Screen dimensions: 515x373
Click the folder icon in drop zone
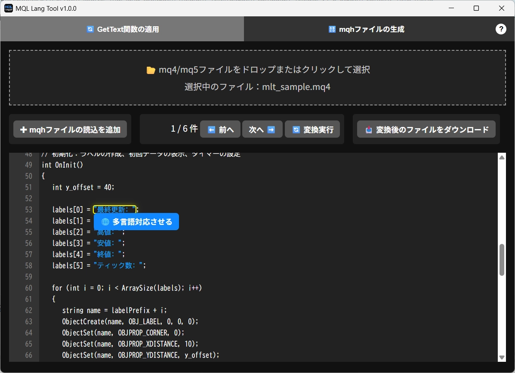(151, 70)
